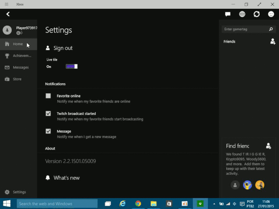This screenshot has width=279, height=209.
Task: Open Settings at sidebar bottom
Action: (x=18, y=192)
